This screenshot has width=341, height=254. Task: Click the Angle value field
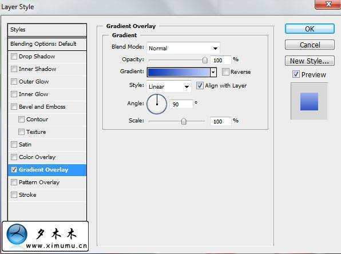tap(181, 104)
